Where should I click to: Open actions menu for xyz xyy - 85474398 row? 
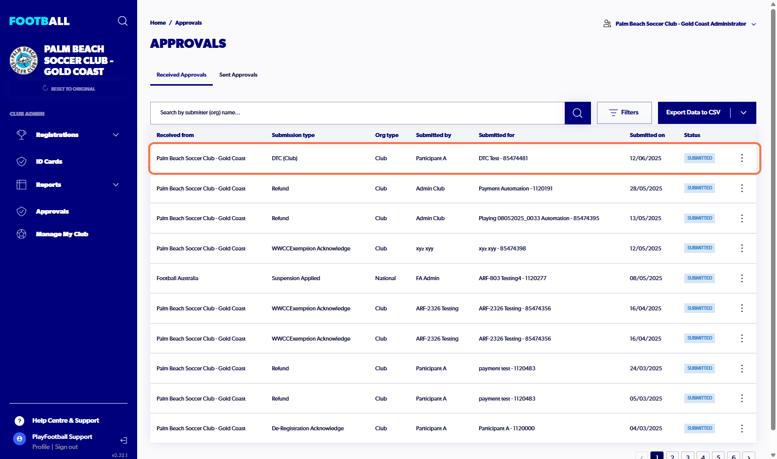click(742, 248)
